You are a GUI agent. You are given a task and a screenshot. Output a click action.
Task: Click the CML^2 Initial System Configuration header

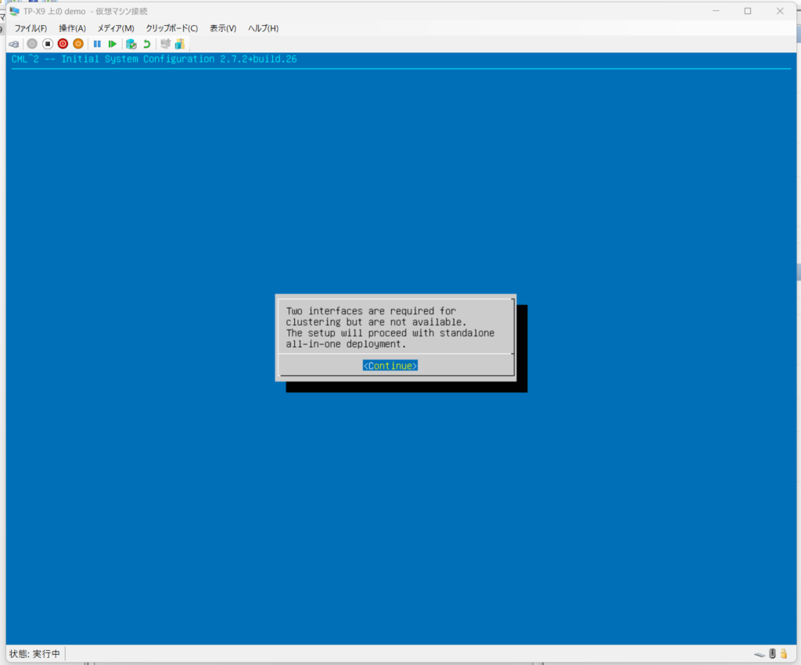pyautogui.click(x=154, y=59)
